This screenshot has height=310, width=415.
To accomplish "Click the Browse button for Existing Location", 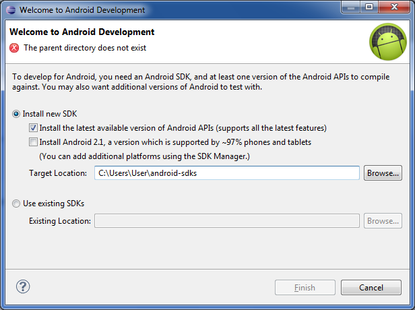I will (x=383, y=221).
